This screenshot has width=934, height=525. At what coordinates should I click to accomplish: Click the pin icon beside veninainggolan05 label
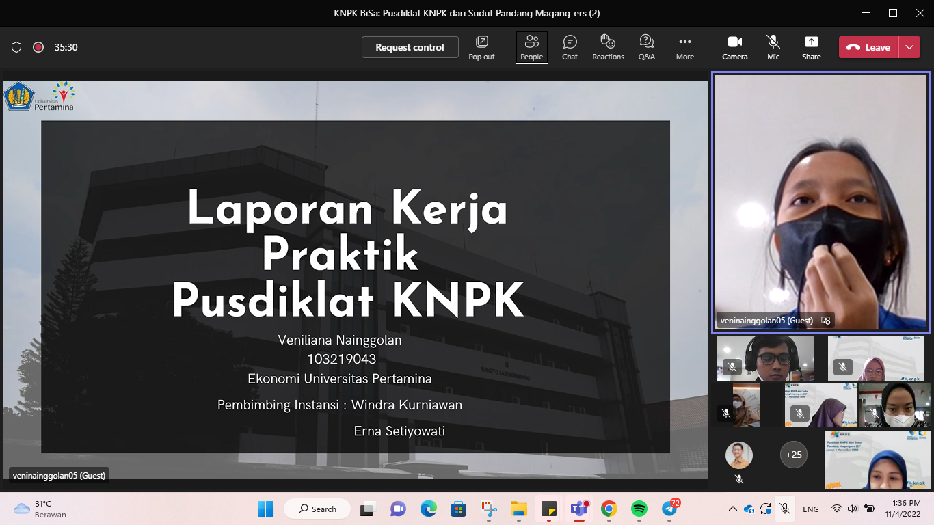pyautogui.click(x=825, y=320)
